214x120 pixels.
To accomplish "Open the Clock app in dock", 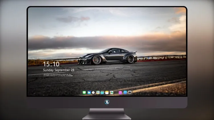I will click(93, 92).
